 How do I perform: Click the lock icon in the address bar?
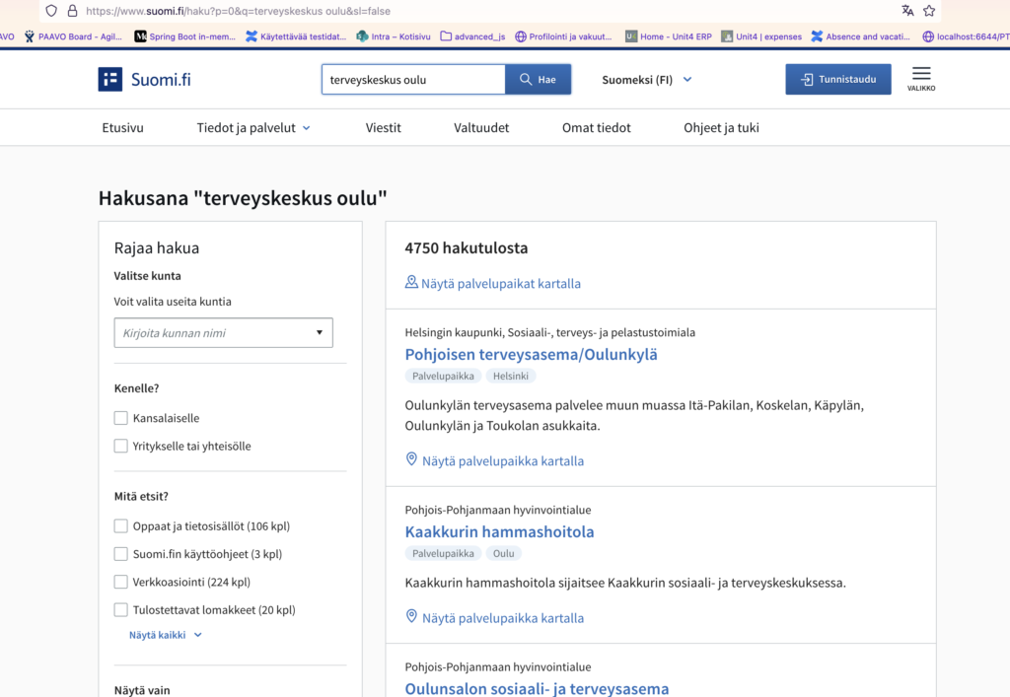click(x=72, y=11)
